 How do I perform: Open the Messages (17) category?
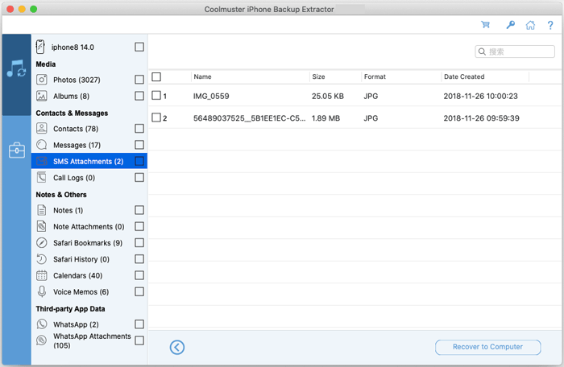77,145
